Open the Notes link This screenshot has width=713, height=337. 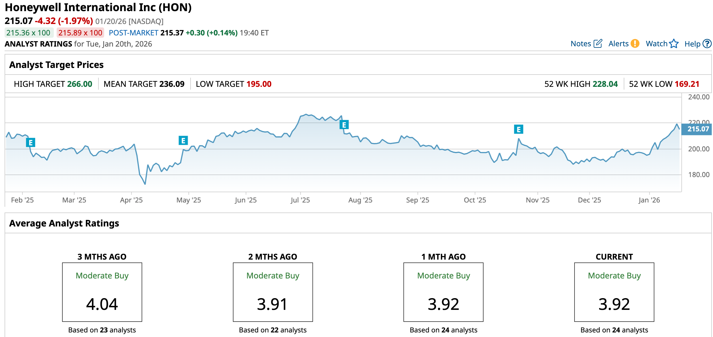[581, 44]
